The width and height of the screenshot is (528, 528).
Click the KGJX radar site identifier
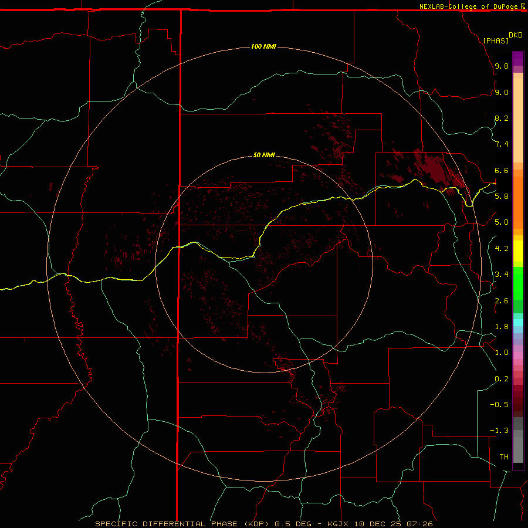coord(338,524)
